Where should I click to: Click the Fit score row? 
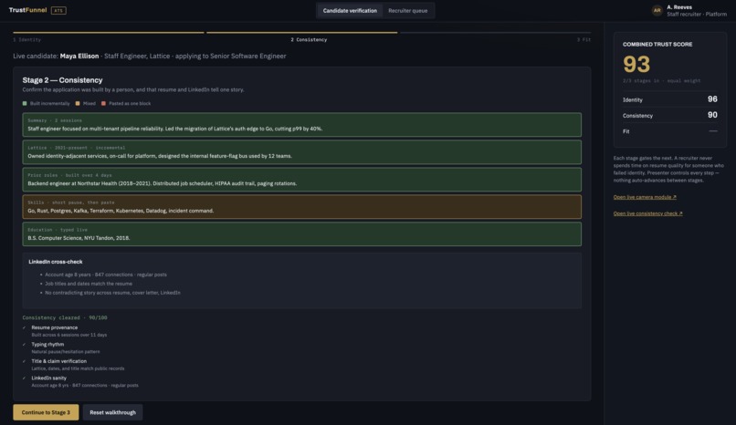pos(670,131)
